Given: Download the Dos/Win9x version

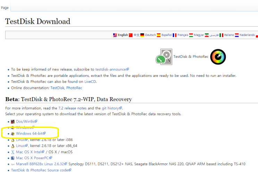Looking at the screenshot, I should click(26, 121).
